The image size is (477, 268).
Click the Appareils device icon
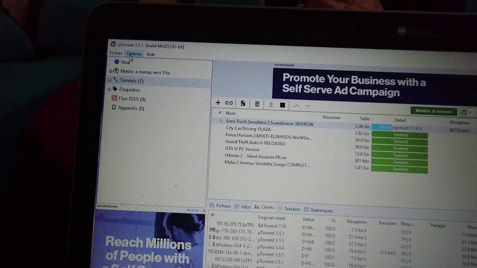point(114,108)
